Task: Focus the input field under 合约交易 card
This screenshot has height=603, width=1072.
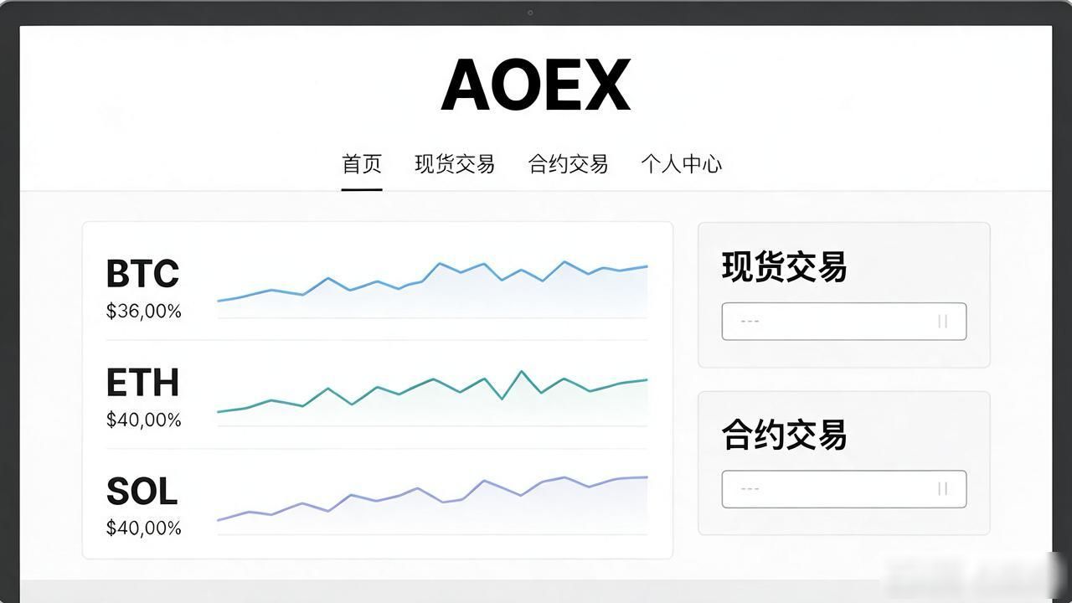Action: [x=844, y=489]
